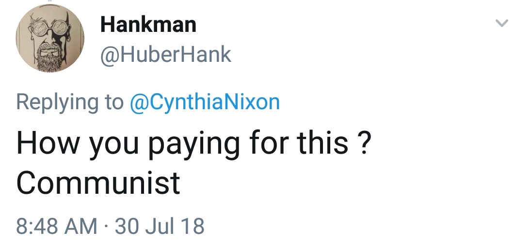Expand the downward arrow beside the tweet header
Screen dimensions: 515x244
point(500,23)
